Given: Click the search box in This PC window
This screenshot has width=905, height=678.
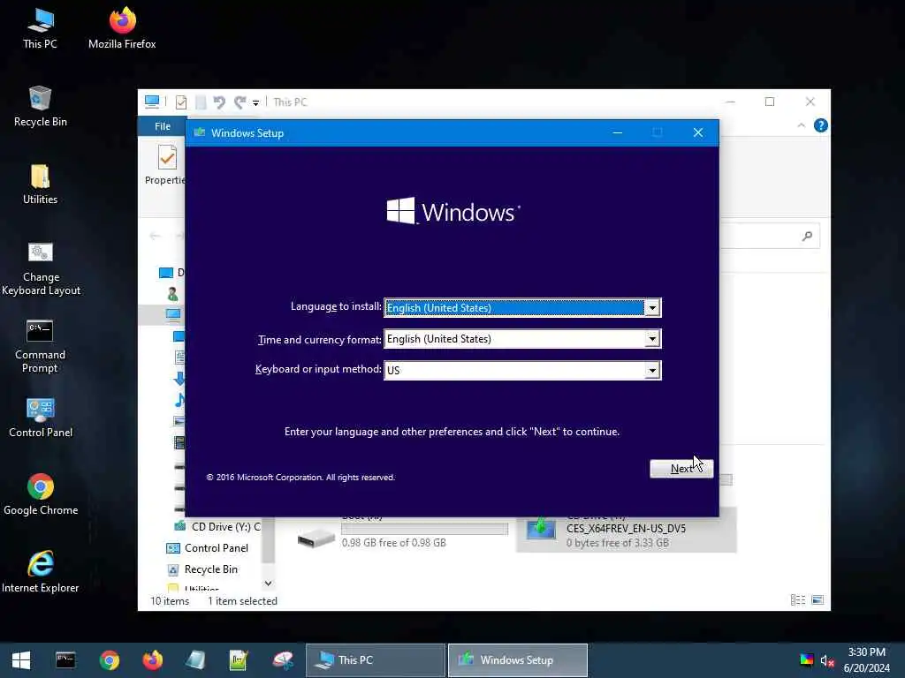Looking at the screenshot, I should (770, 236).
